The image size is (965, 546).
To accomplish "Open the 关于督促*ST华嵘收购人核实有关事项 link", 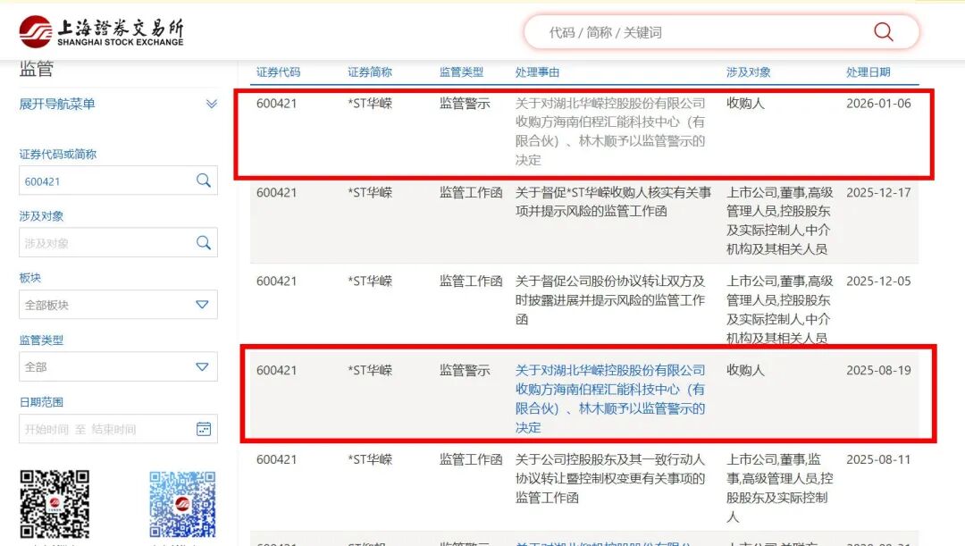I will click(613, 202).
